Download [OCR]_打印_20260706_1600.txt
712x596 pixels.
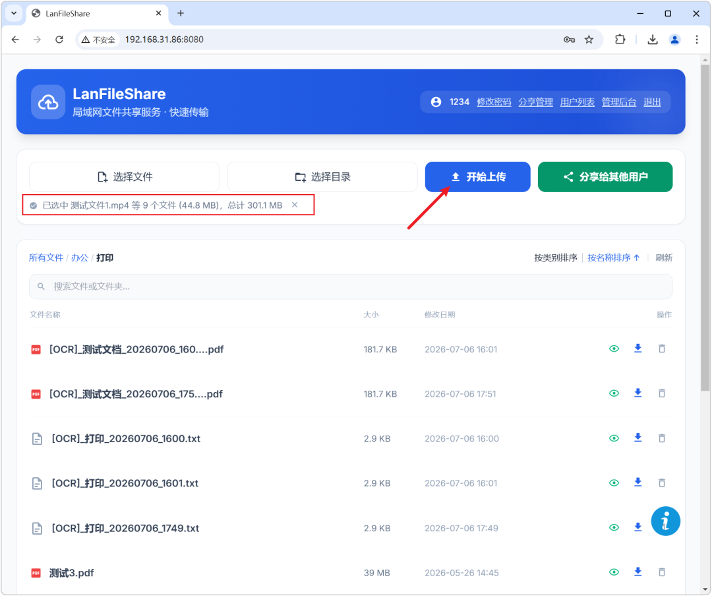tap(638, 438)
